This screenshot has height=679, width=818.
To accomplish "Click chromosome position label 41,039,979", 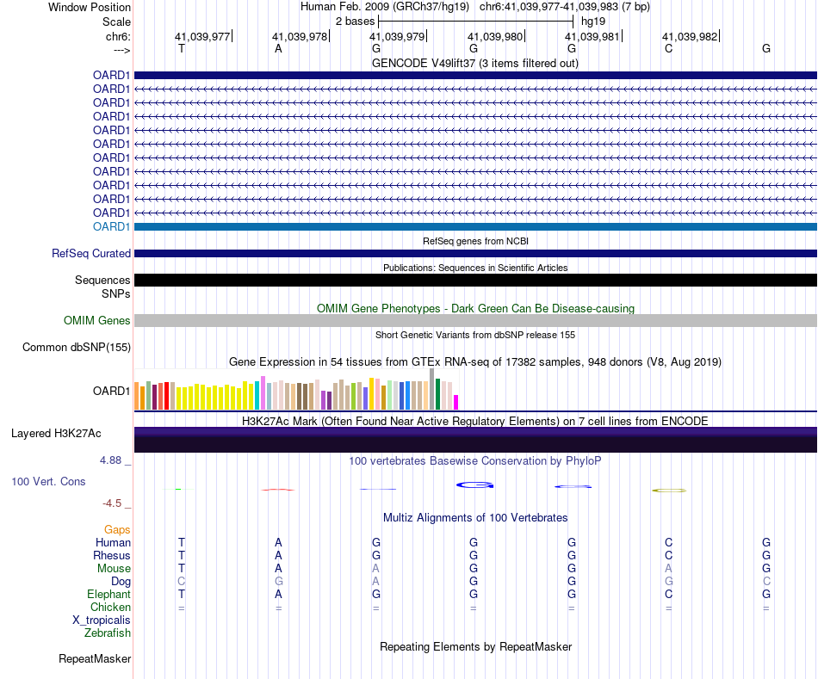I will coord(397,36).
